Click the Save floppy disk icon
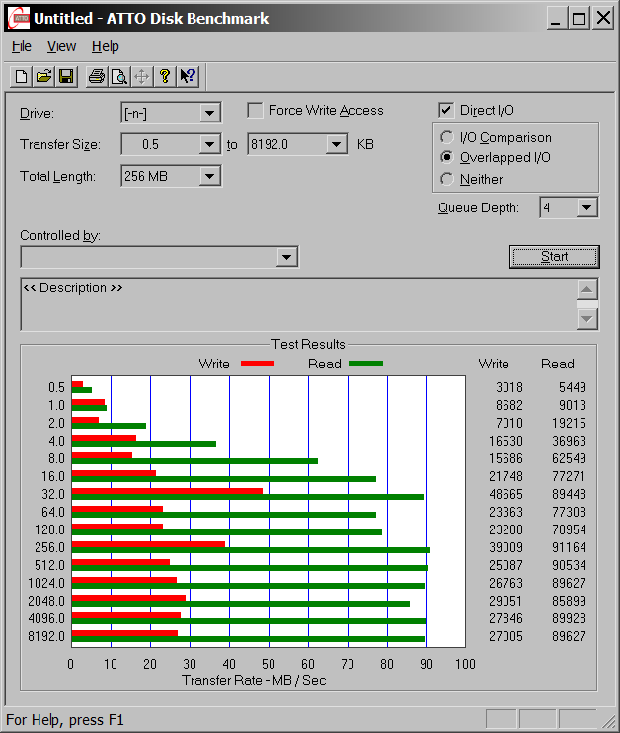Viewport: 620px width, 733px height. click(66, 76)
